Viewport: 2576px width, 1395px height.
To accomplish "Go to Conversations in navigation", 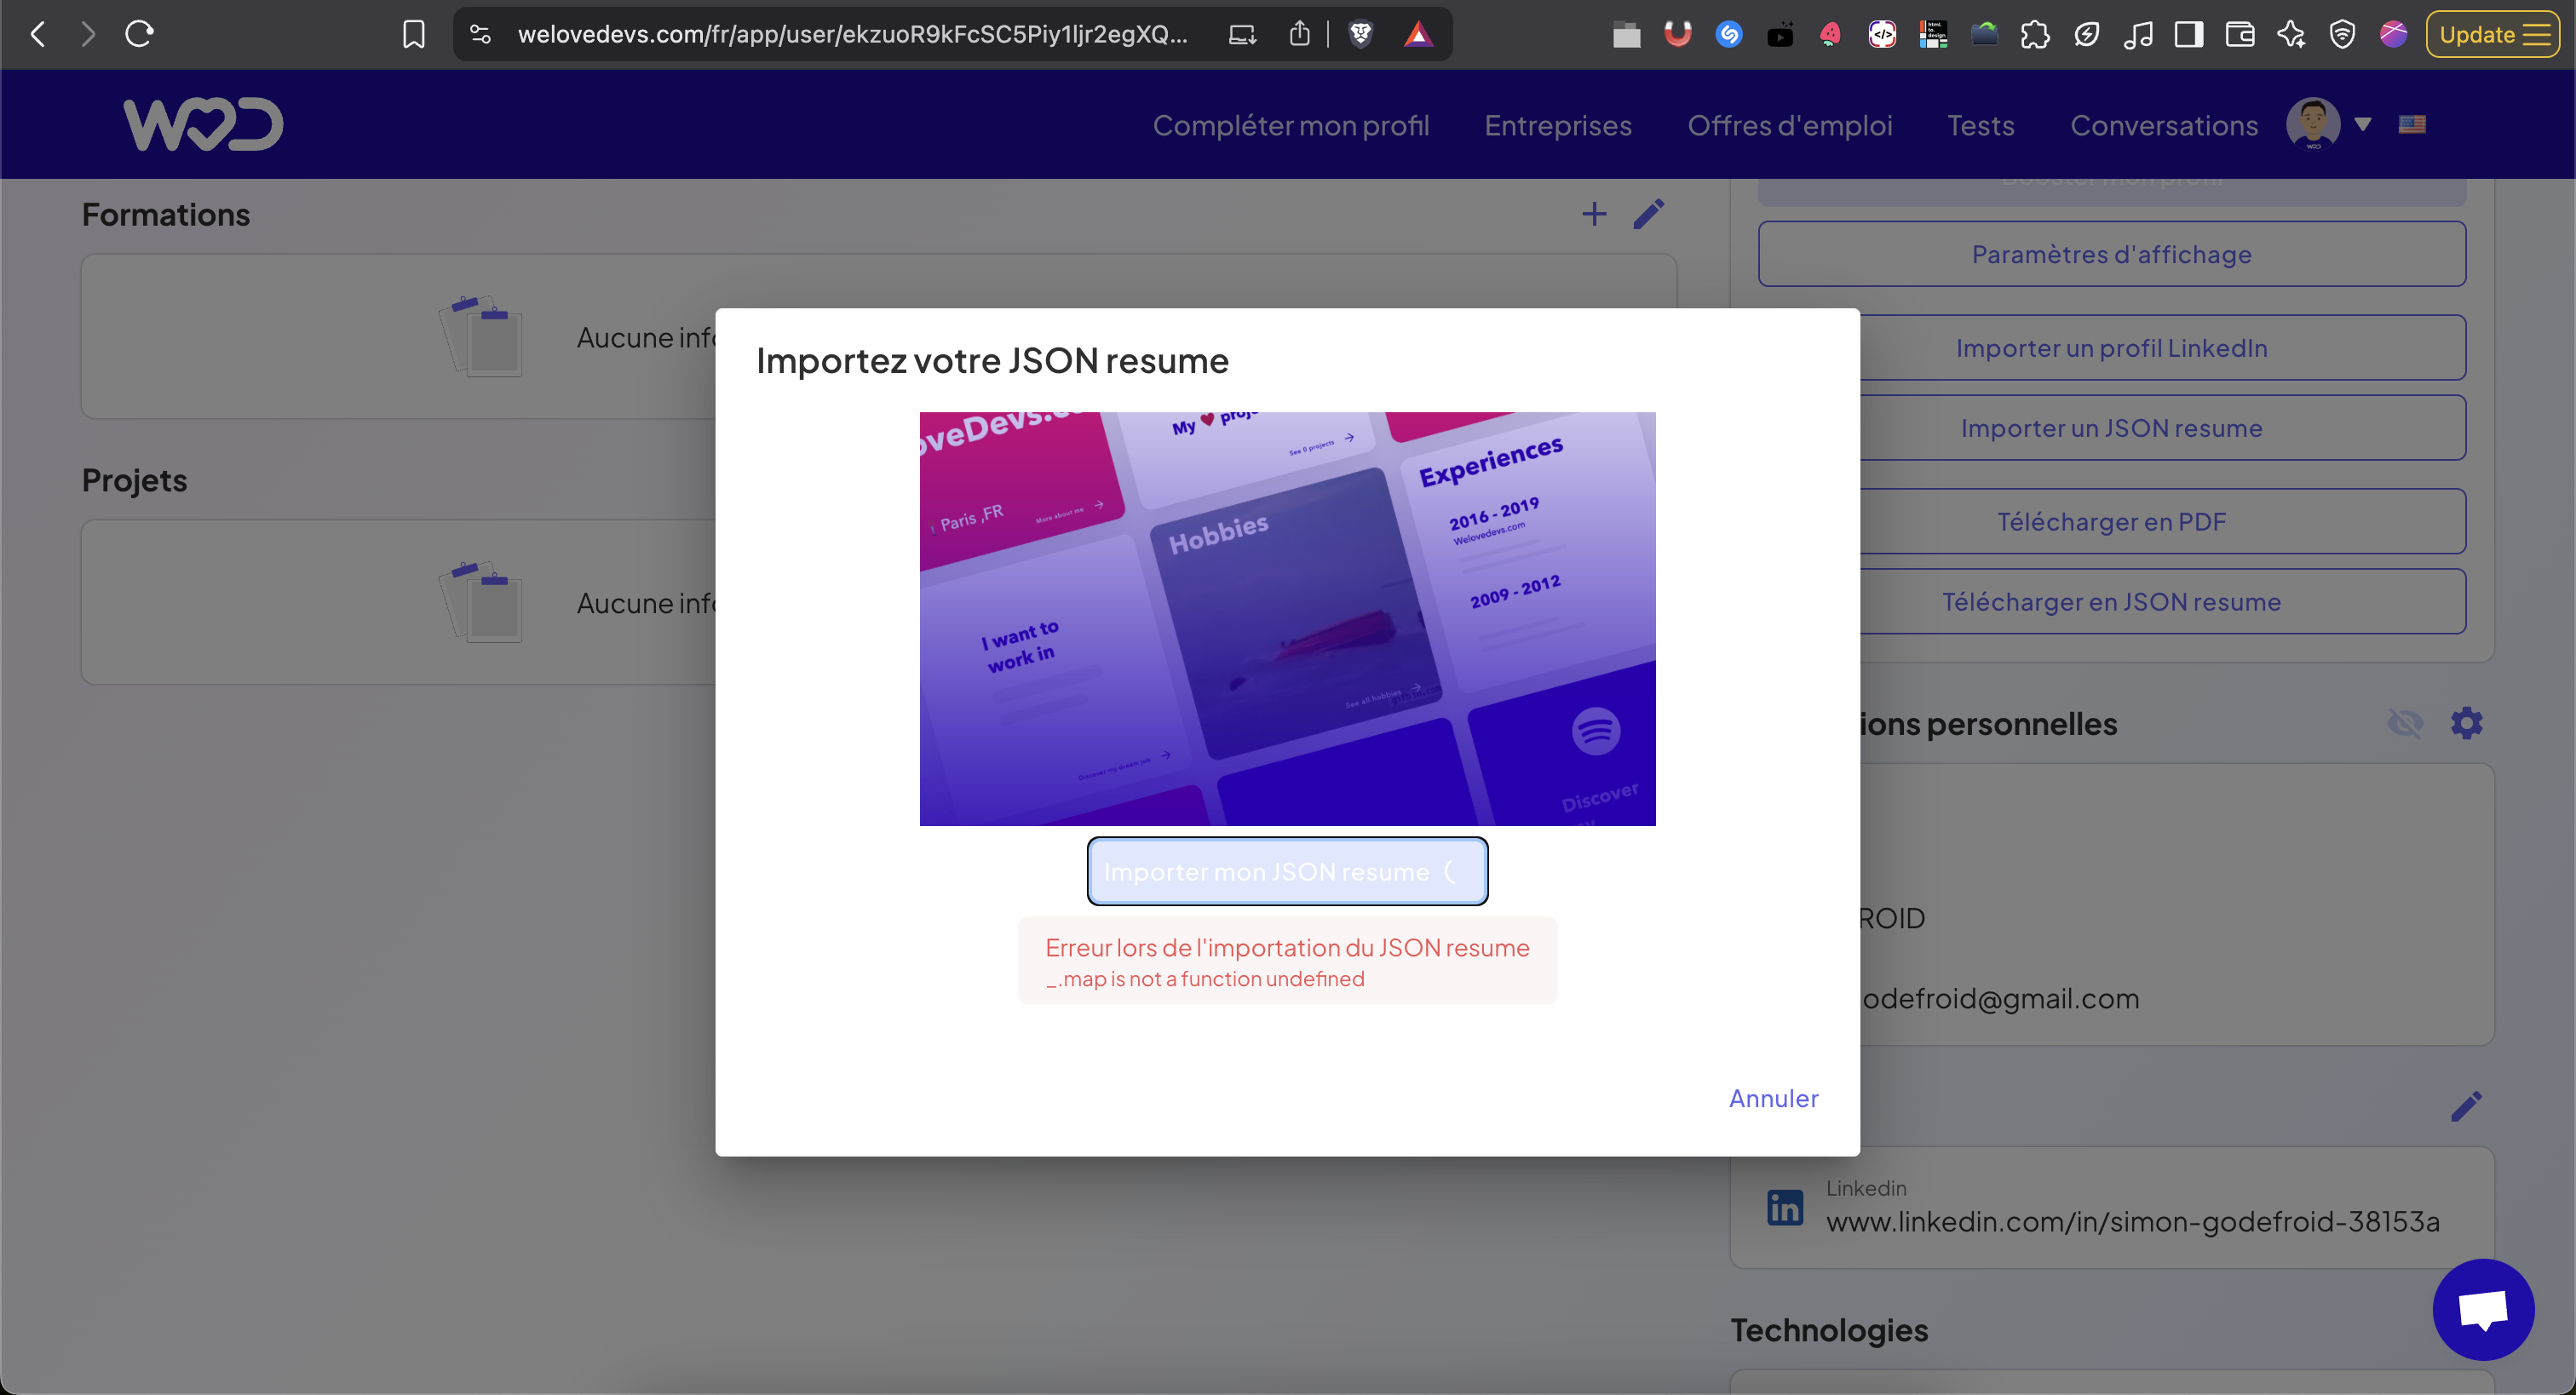I will (2163, 125).
